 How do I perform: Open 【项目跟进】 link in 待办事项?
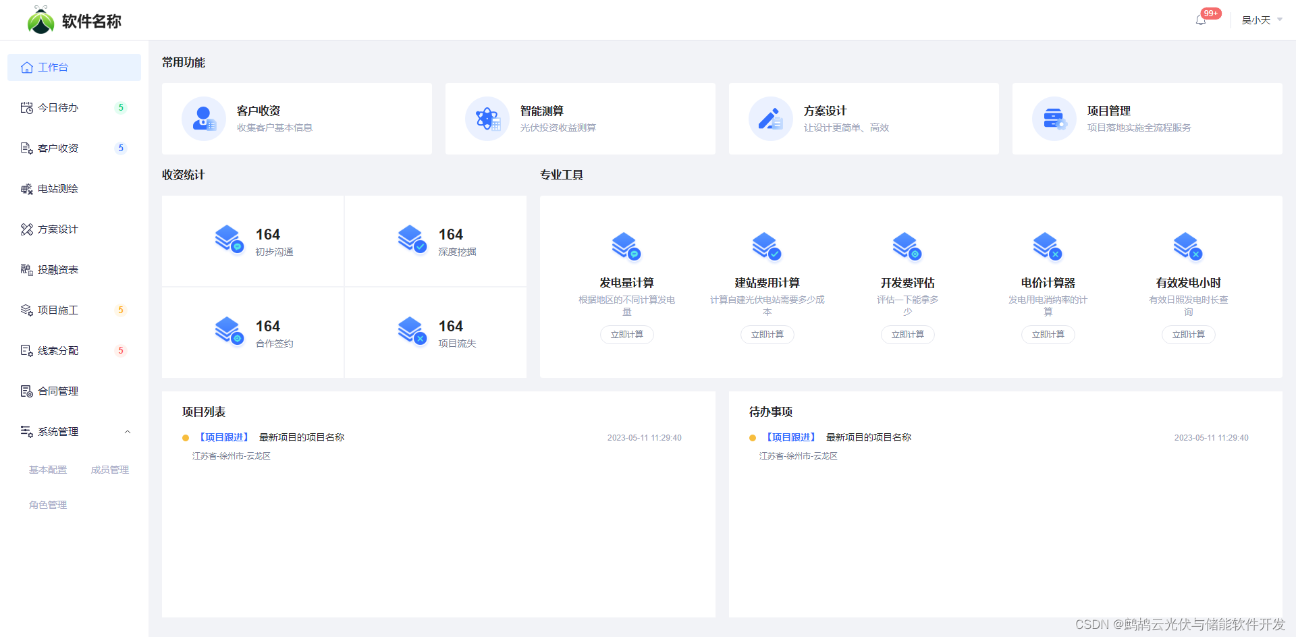pos(791,437)
